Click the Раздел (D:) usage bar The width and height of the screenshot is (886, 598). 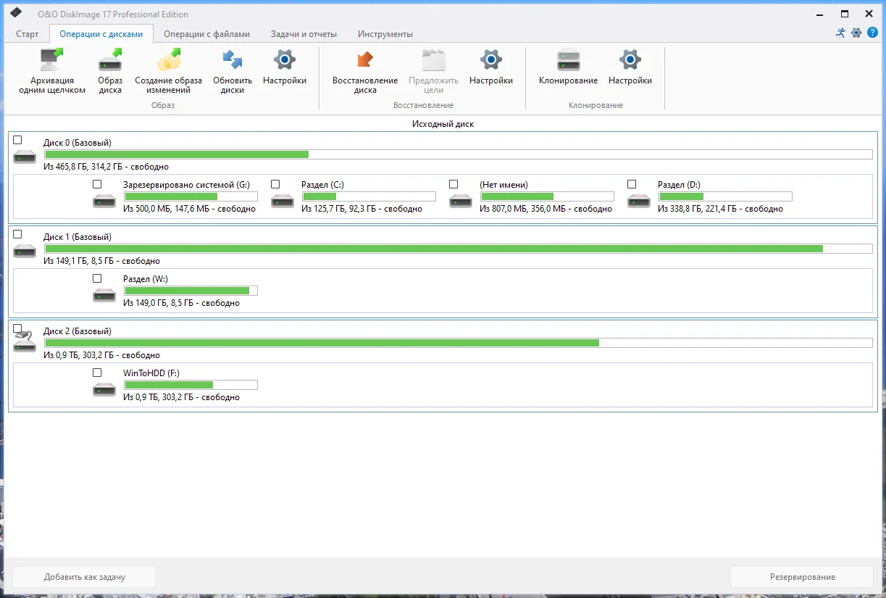[725, 196]
